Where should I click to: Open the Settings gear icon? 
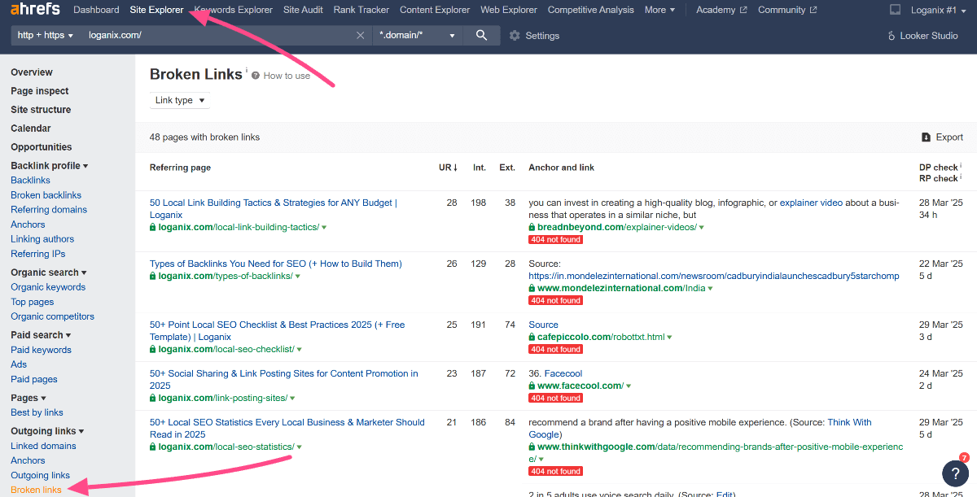tap(515, 36)
